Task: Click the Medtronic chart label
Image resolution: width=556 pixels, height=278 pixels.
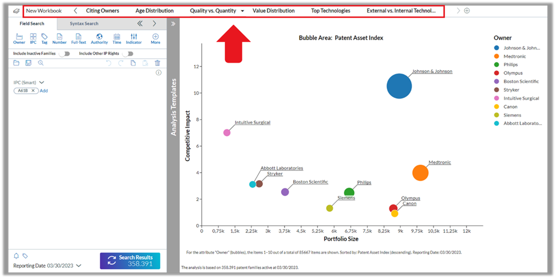Action: pos(440,162)
